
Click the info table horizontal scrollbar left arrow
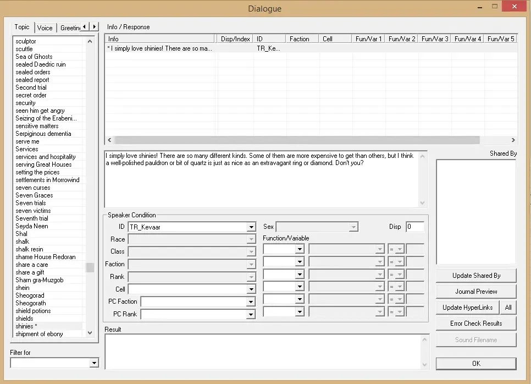(x=109, y=140)
